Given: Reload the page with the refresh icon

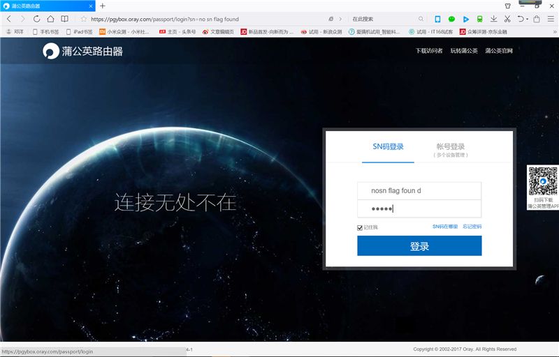Looking at the screenshot, I should point(36,19).
